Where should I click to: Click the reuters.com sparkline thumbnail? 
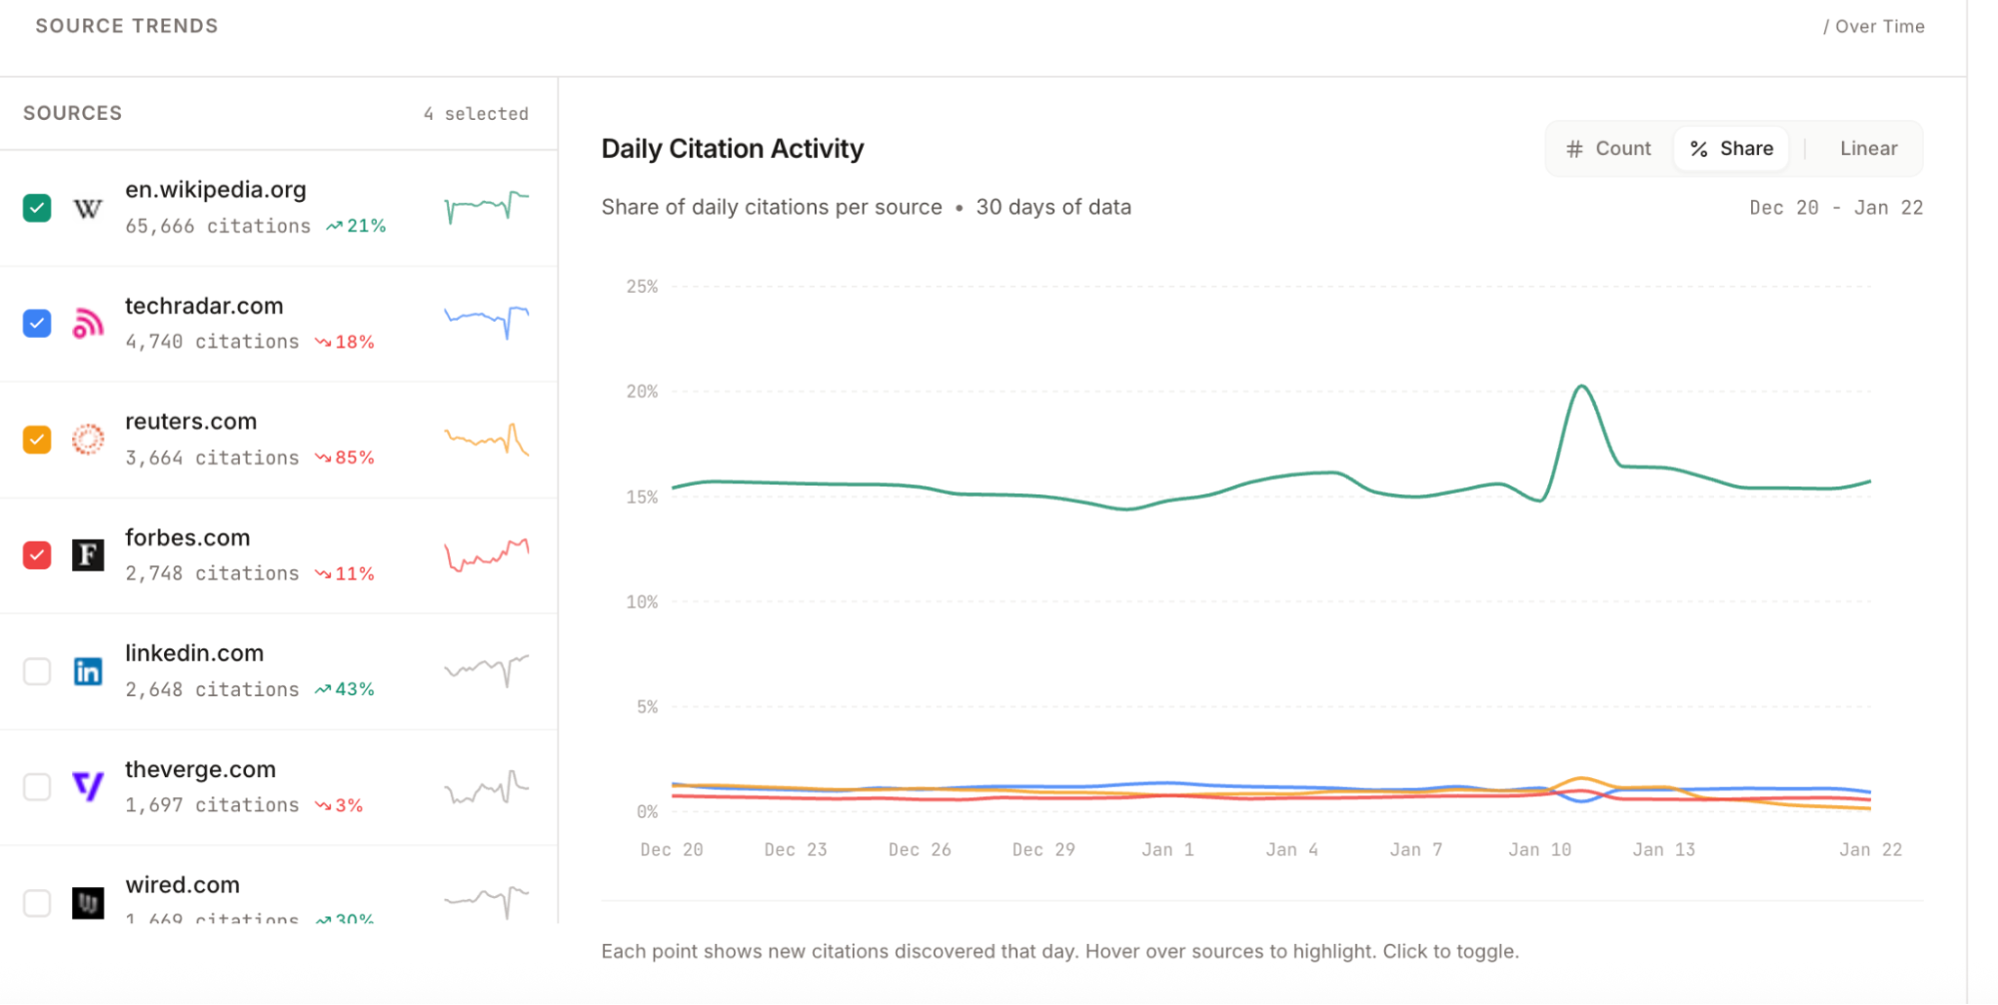[x=487, y=439]
